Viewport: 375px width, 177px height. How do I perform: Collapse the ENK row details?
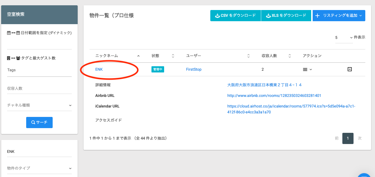pos(350,69)
